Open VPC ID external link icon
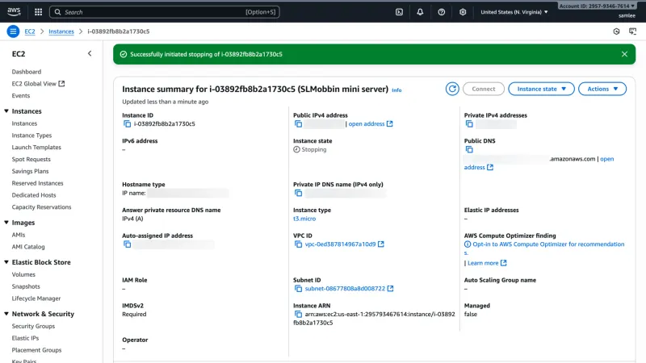 tap(381, 244)
